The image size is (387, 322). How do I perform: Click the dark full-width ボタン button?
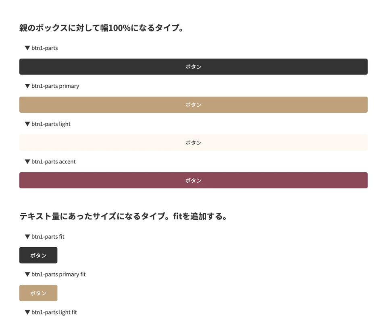point(193,67)
